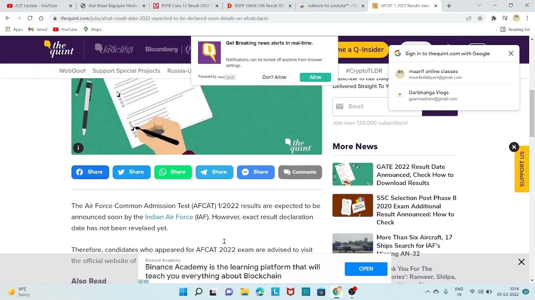Open the volume control in system tray
Viewport: 535px width, 300px height.
click(x=481, y=292)
